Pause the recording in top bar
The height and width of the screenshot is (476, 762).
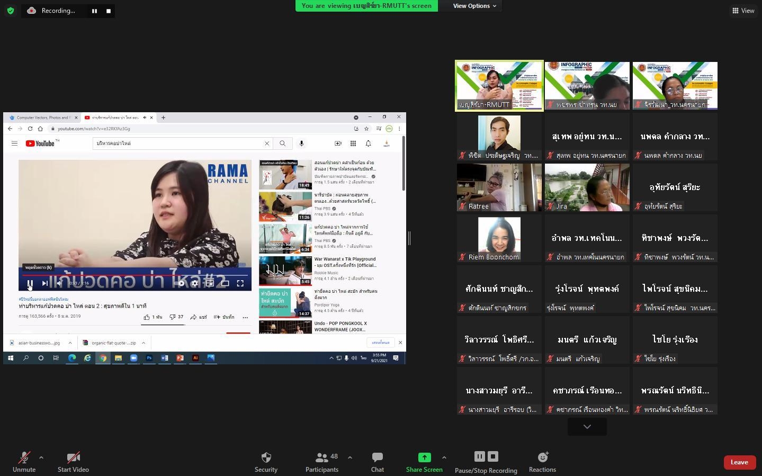click(x=94, y=11)
